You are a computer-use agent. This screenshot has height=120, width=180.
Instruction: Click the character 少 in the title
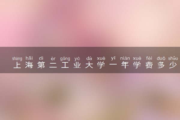click(173, 65)
